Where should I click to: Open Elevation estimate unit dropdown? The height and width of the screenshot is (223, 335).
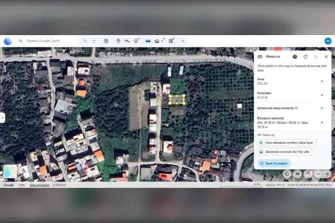tap(322, 123)
